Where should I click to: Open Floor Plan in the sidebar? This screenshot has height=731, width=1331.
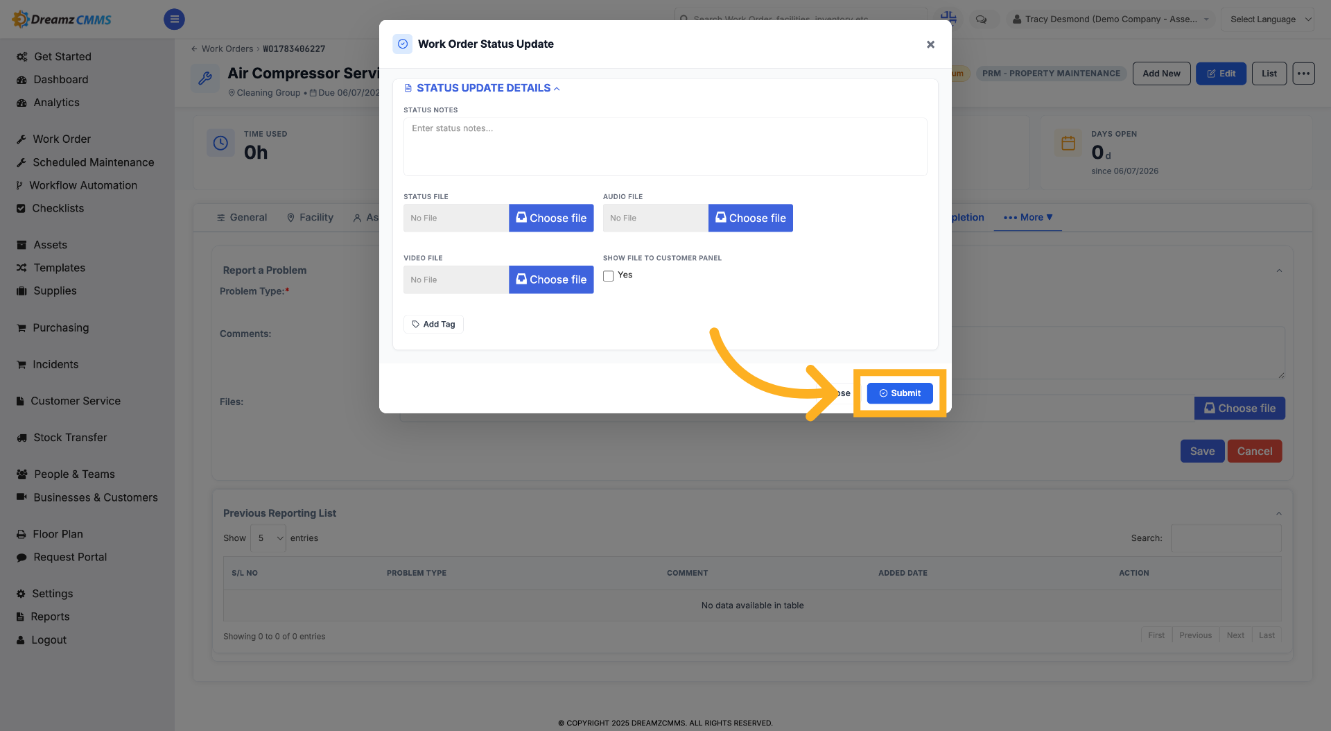pos(58,534)
